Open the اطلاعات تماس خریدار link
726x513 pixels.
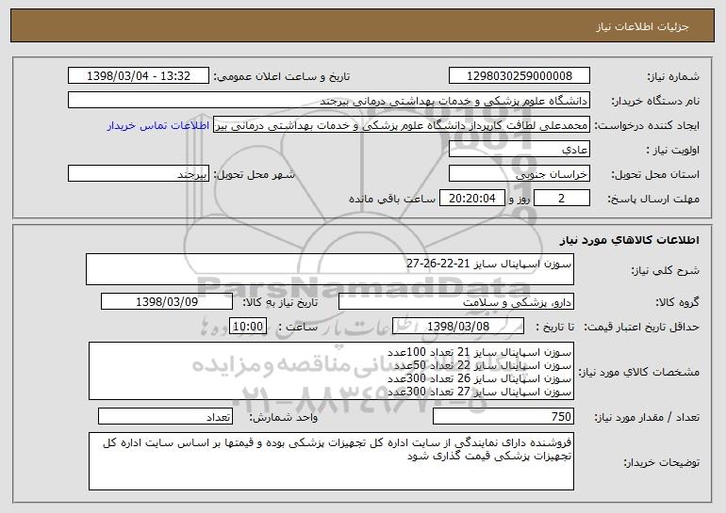pyautogui.click(x=158, y=126)
